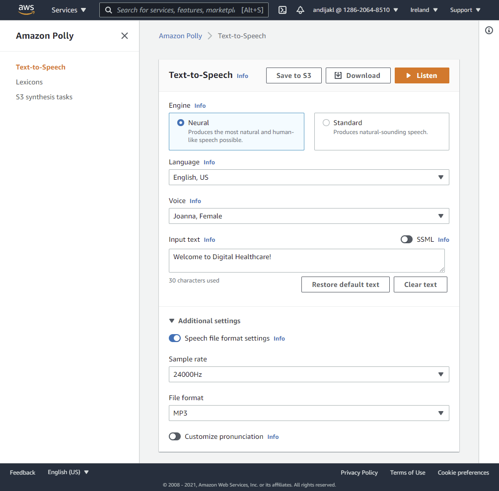Open the English (US) language selector in footer
Viewport: 499px width, 491px height.
(x=68, y=472)
